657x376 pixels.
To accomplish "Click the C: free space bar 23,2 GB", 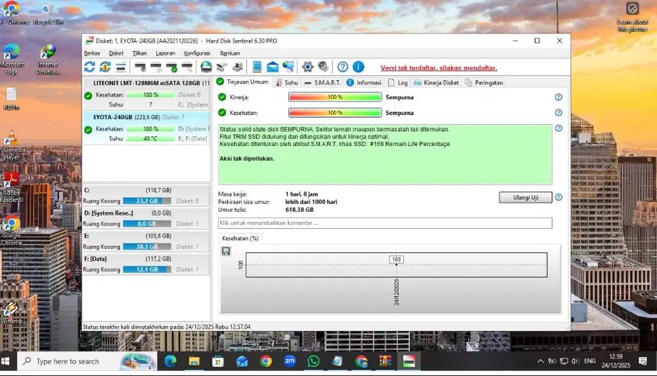I will click(x=147, y=200).
